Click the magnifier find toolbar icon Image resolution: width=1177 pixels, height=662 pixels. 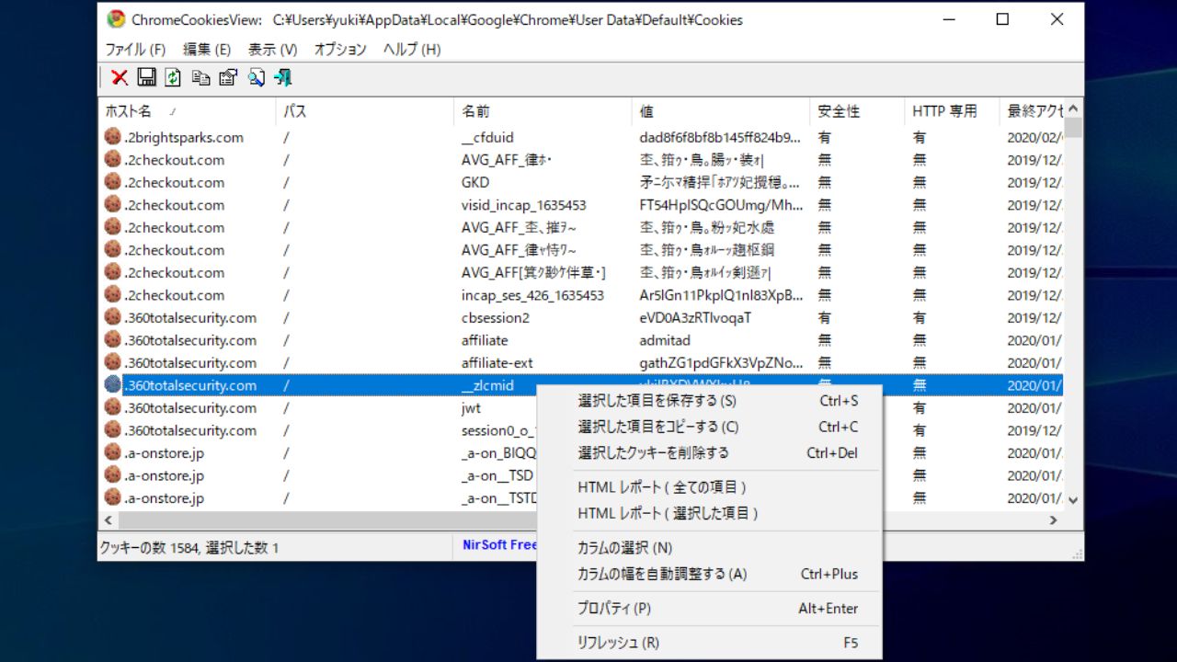click(x=256, y=78)
